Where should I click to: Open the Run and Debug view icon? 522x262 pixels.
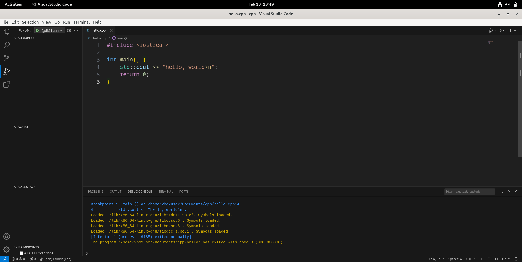(x=7, y=71)
